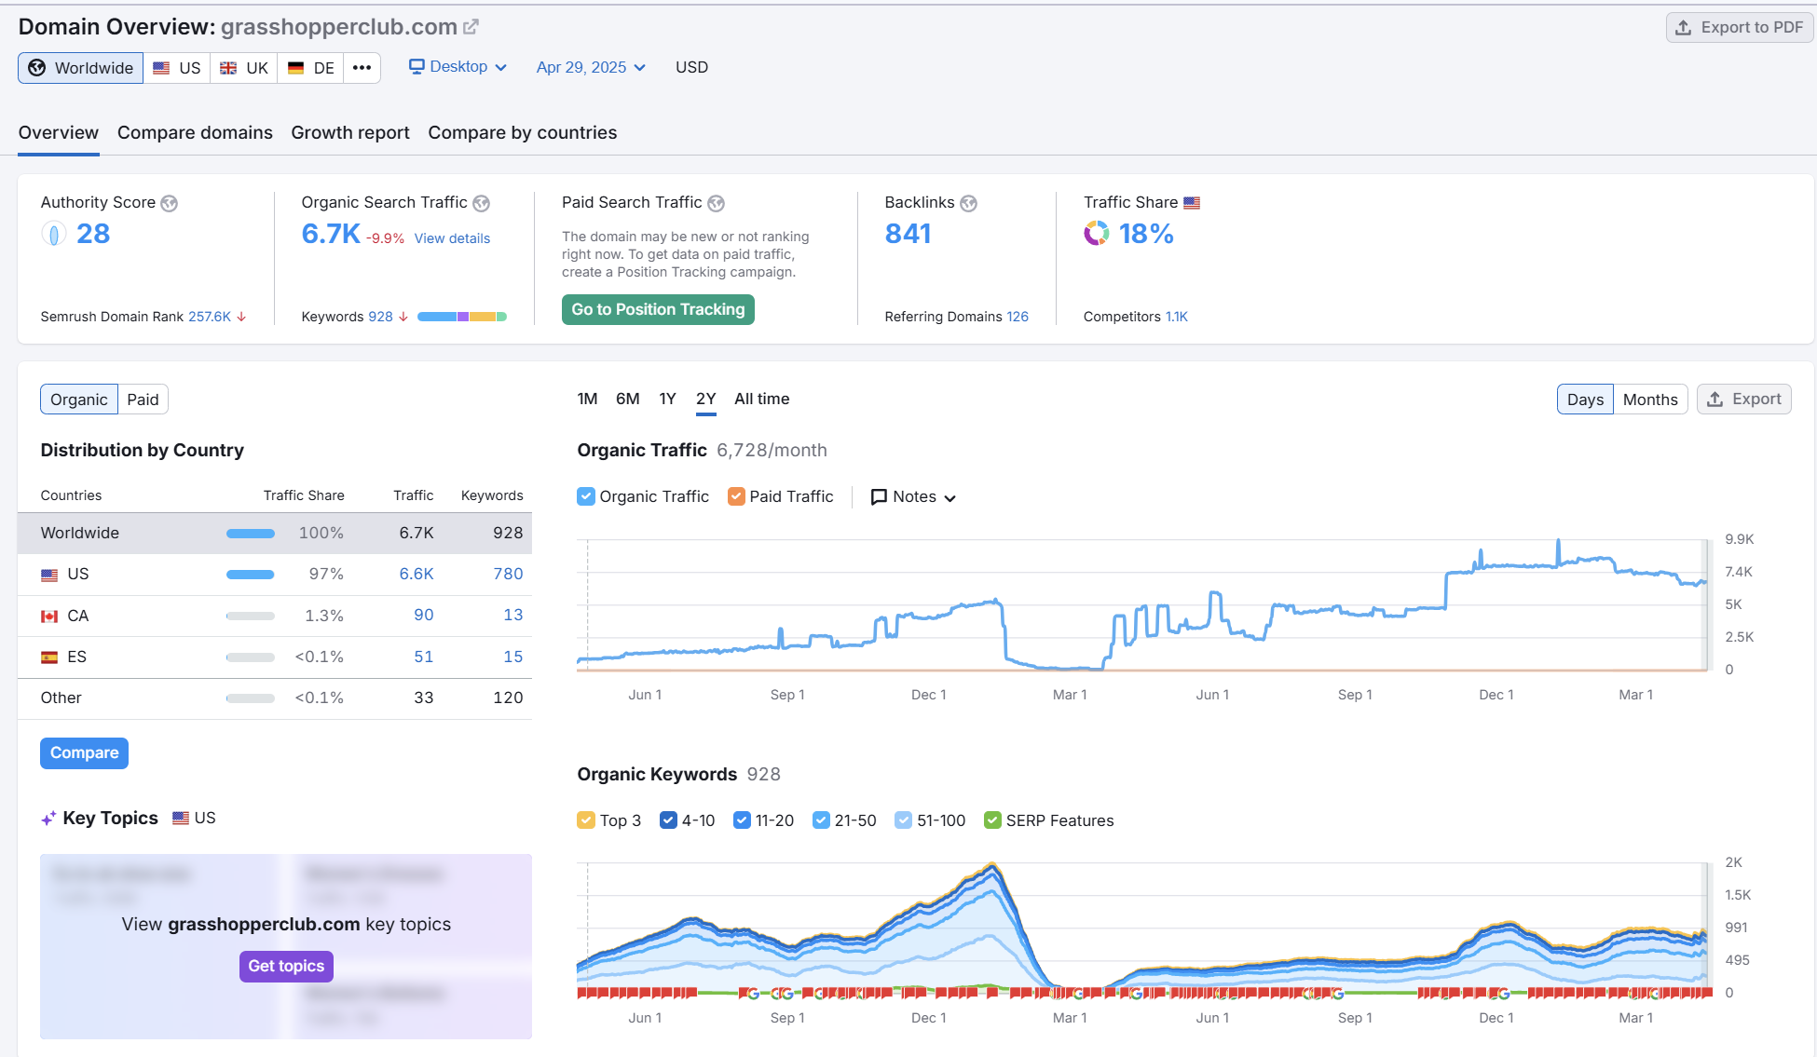Select the 1Y time range
Screen dimensions: 1817x1057
(x=667, y=399)
